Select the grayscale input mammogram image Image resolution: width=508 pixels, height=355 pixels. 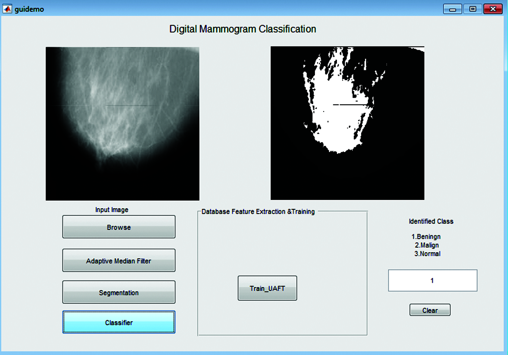pos(122,124)
